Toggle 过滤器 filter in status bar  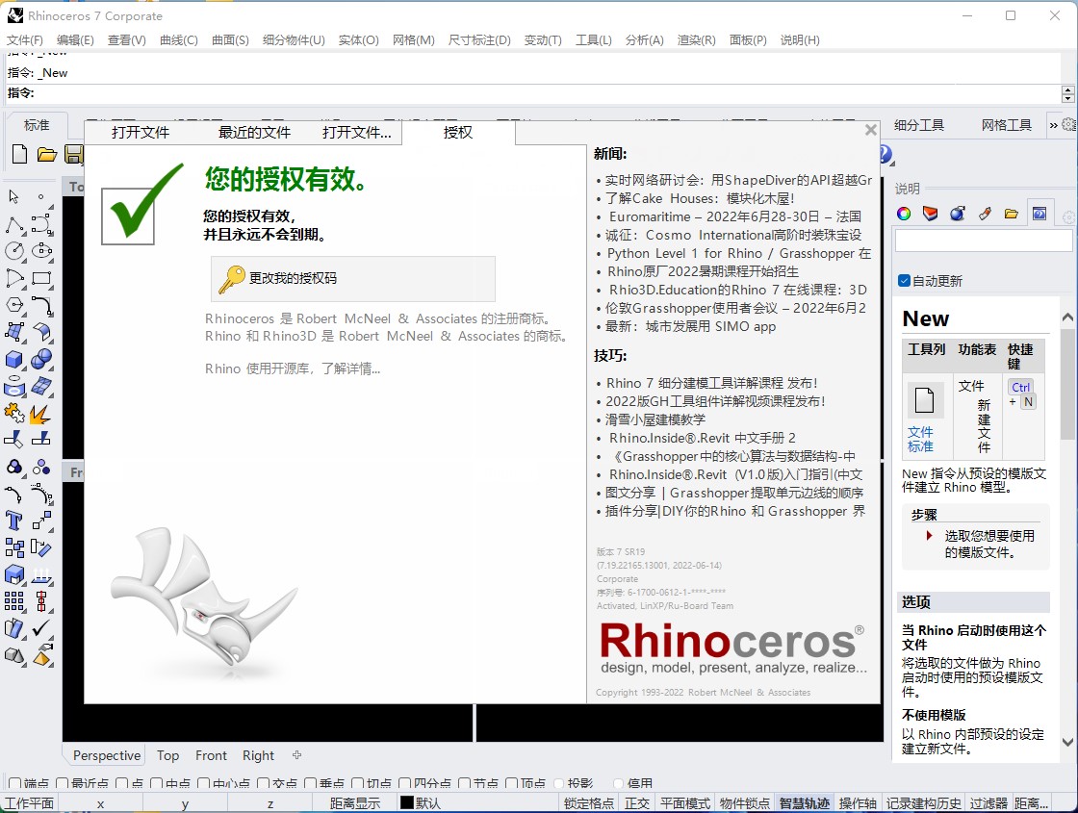coord(988,803)
